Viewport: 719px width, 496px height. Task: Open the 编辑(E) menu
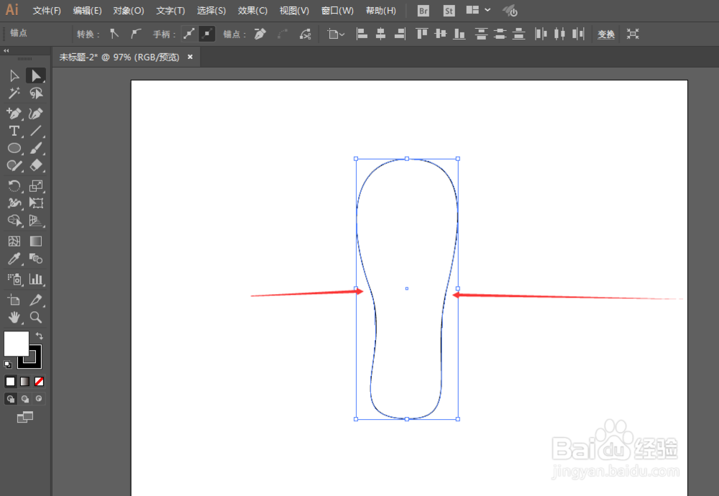tap(87, 11)
